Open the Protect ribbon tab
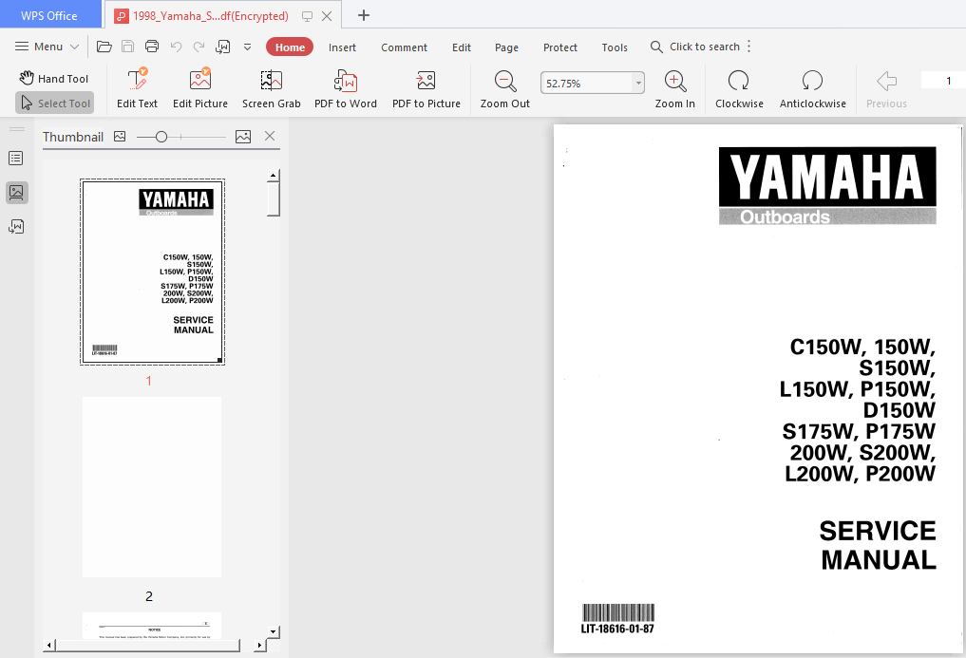966x658 pixels. (x=560, y=47)
